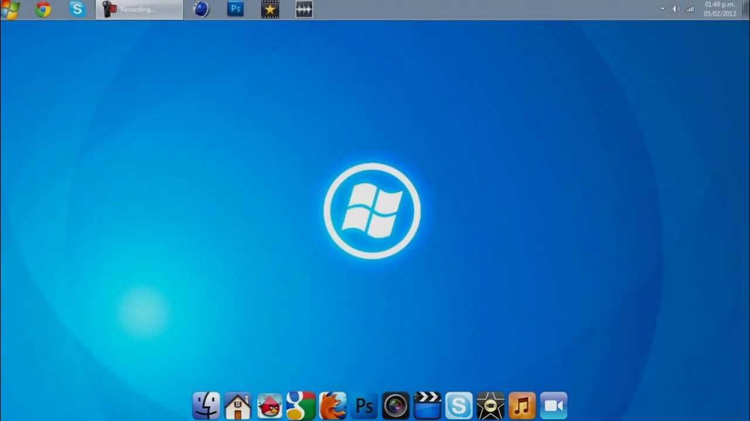The width and height of the screenshot is (750, 421).
Task: Show hidden system tray icons arrow
Action: (x=663, y=9)
